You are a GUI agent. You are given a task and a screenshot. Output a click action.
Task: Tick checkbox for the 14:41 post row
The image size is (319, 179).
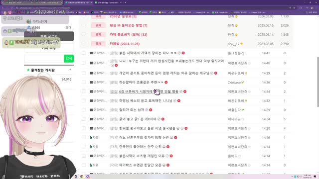(84, 53)
